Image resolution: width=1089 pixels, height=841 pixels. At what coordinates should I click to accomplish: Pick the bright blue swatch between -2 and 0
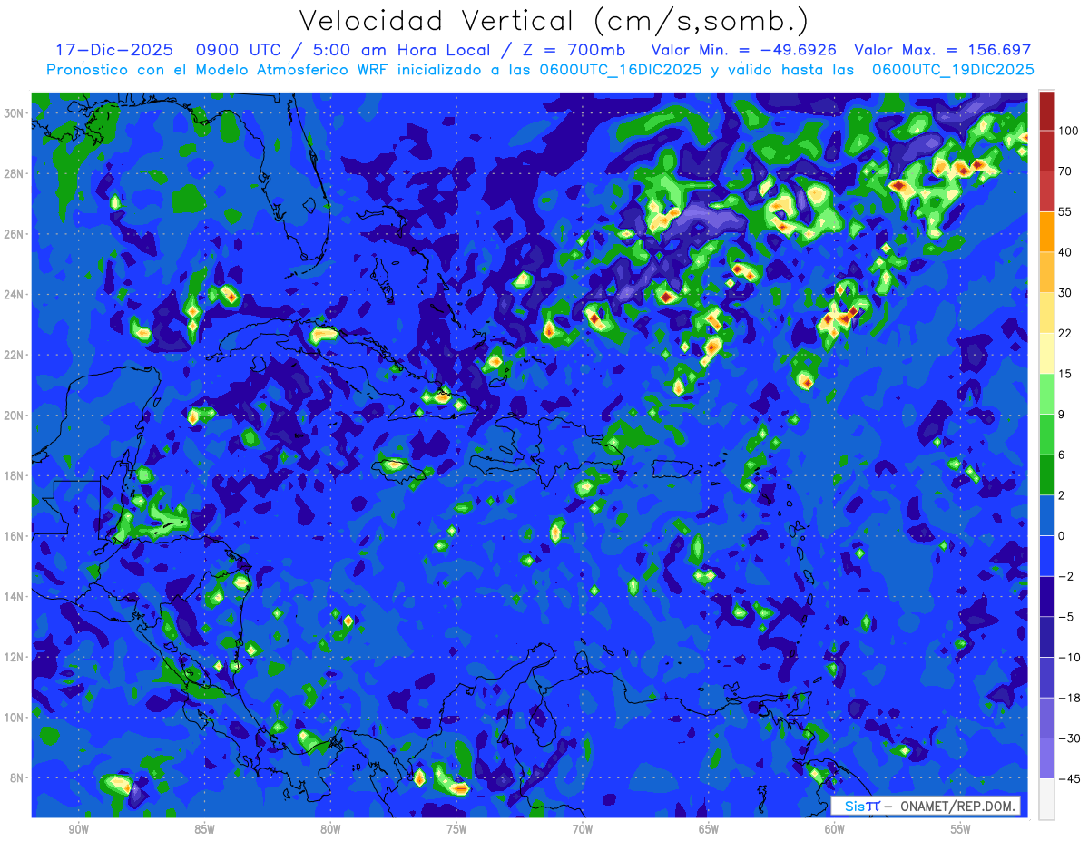click(1046, 556)
